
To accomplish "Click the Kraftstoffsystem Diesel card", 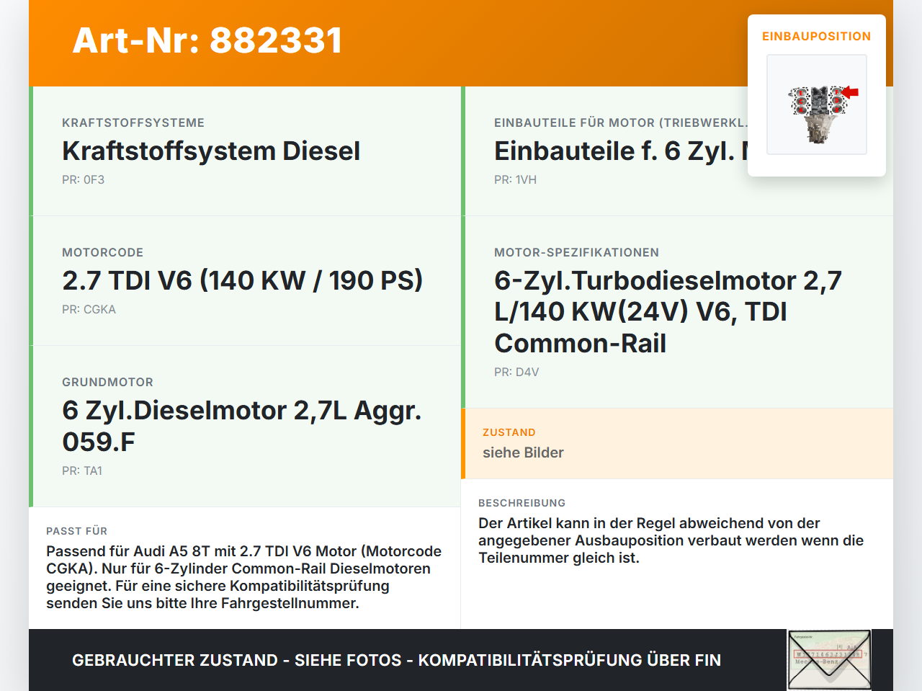I will [245, 151].
